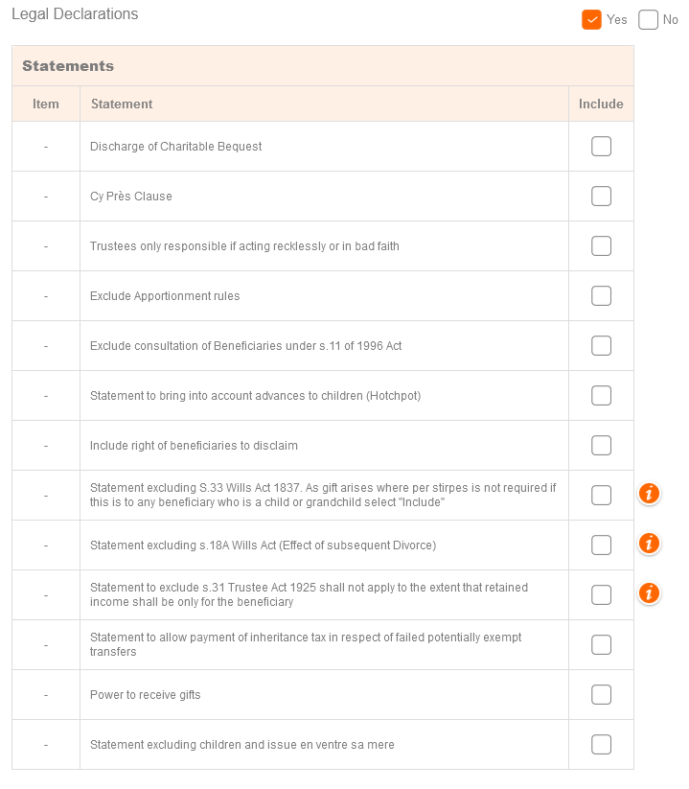This screenshot has height=789, width=689.
Task: Show info for s.31 Trustee Act statement
Action: coord(649,594)
